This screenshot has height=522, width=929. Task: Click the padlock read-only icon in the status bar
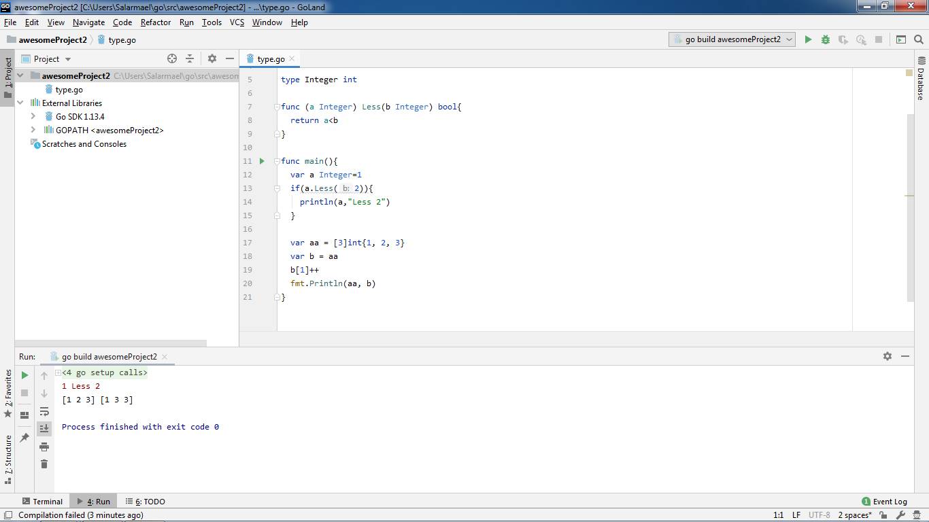click(883, 515)
